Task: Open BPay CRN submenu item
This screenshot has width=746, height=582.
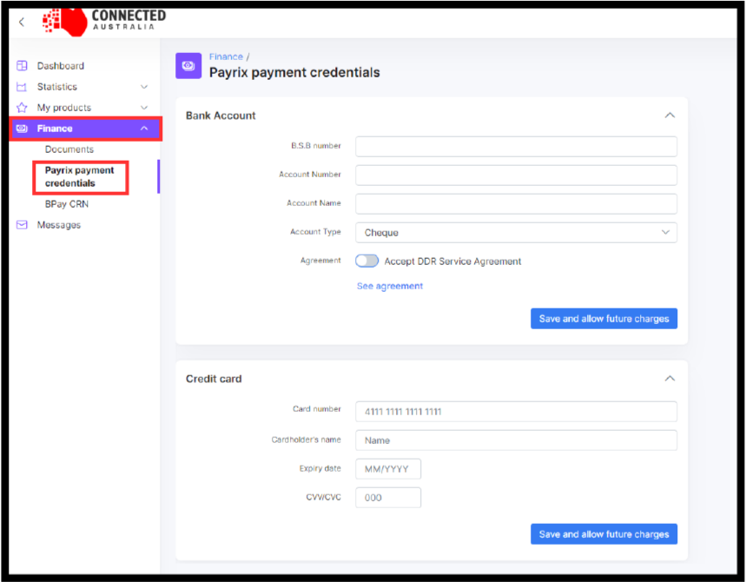Action: click(x=67, y=204)
